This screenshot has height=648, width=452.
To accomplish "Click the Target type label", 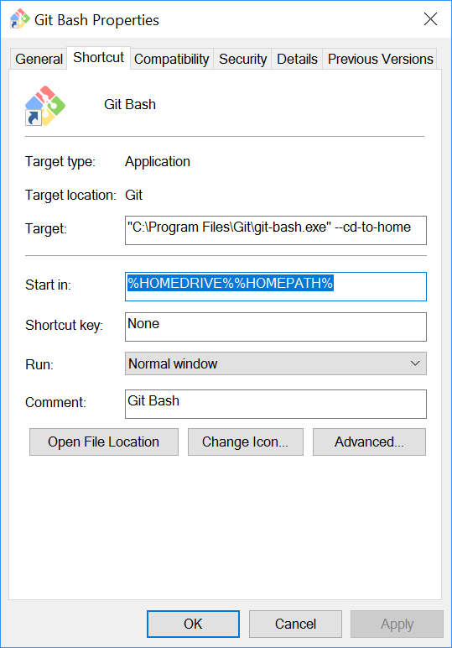I will click(60, 162).
